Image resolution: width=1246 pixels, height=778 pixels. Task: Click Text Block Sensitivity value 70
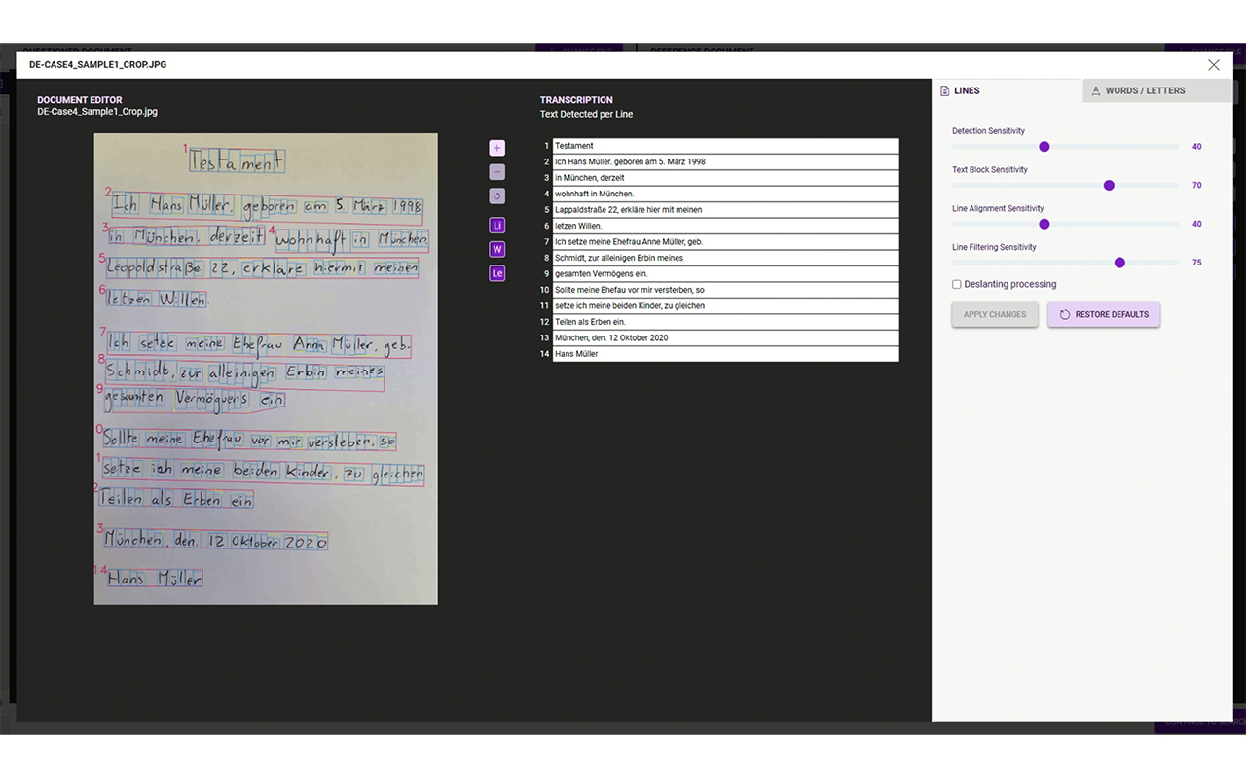coord(1197,186)
